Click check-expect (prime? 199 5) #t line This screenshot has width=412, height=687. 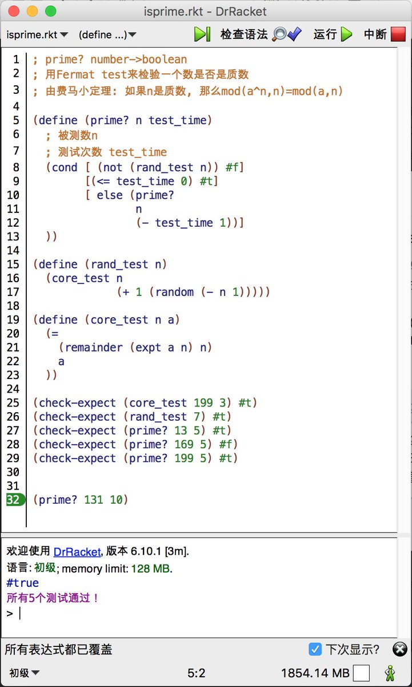135,458
